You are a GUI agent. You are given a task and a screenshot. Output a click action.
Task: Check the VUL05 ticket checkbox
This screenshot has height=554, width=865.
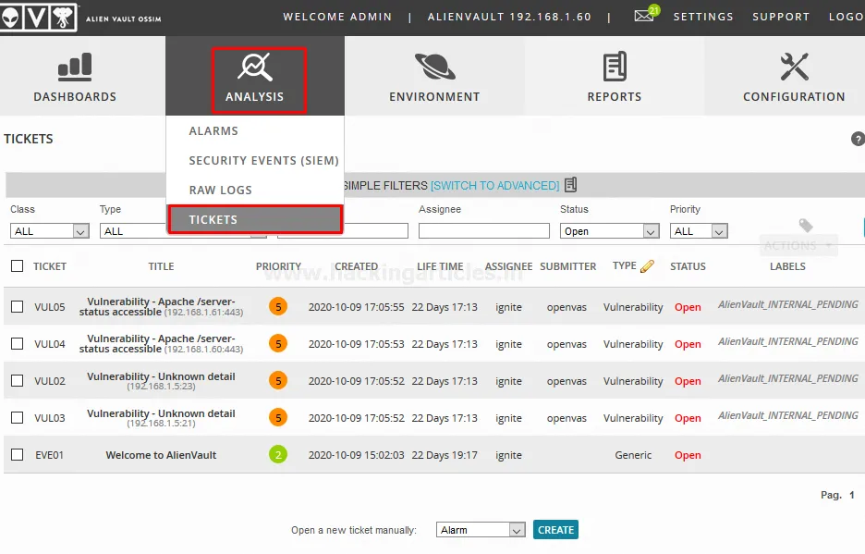click(x=17, y=307)
